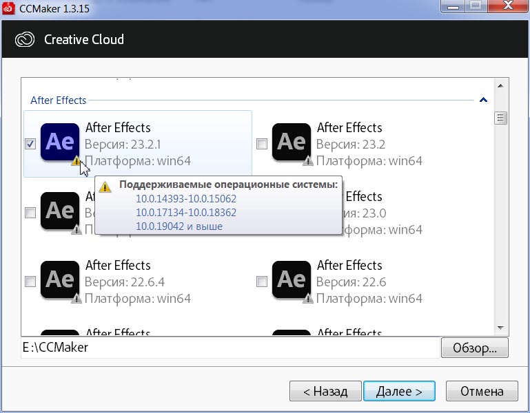
Task: Click the Обзор... browse button
Action: point(475,348)
